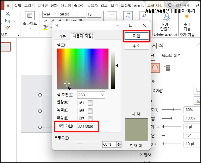Screen dimensions: 201x163
Task: Click the lightbulb Tell Me icon
Action: pos(170,5)
